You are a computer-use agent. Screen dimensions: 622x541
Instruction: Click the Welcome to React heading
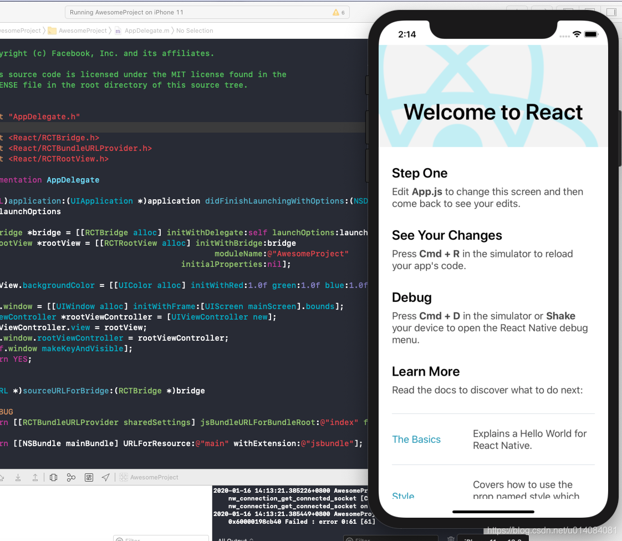(493, 112)
